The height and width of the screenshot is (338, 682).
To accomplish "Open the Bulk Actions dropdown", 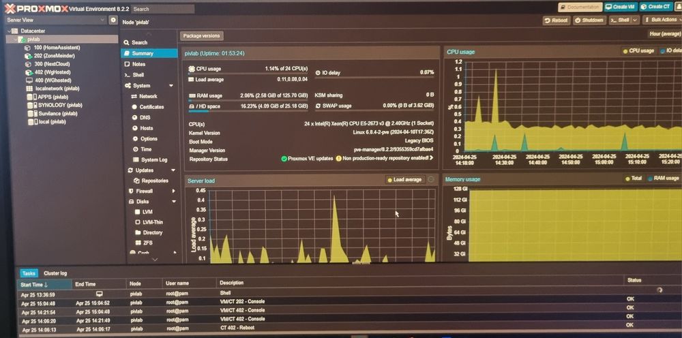I will click(x=662, y=20).
